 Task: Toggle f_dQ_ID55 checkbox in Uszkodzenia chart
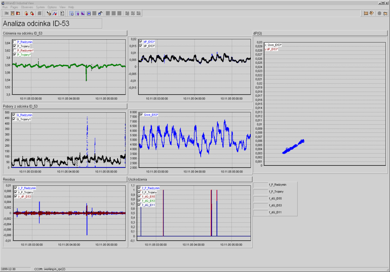(139, 197)
